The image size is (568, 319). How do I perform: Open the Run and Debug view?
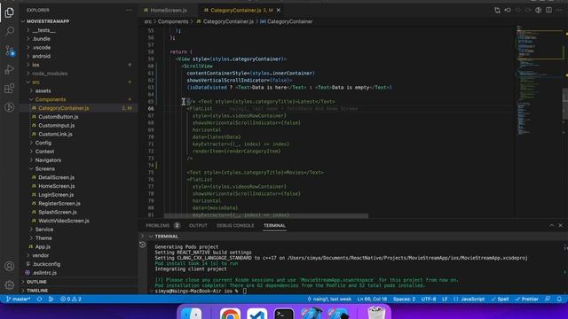click(x=10, y=69)
